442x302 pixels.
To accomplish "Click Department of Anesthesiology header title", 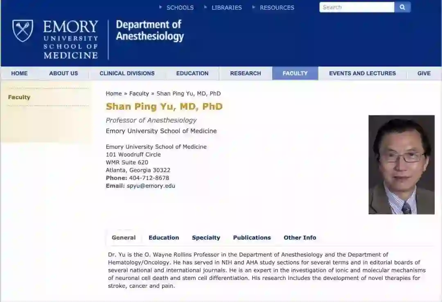I will click(x=150, y=30).
